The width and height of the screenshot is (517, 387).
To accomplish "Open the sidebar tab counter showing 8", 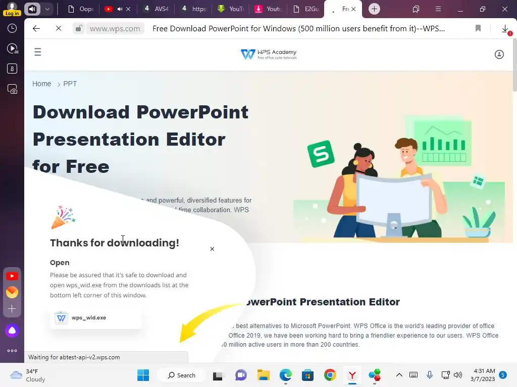I will coord(12,69).
